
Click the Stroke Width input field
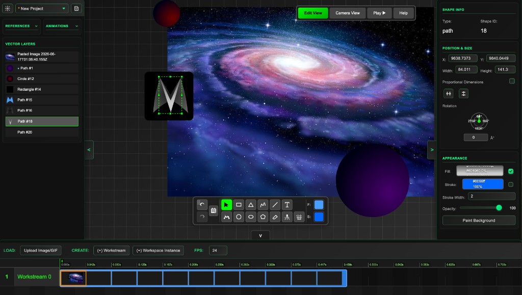click(x=492, y=196)
